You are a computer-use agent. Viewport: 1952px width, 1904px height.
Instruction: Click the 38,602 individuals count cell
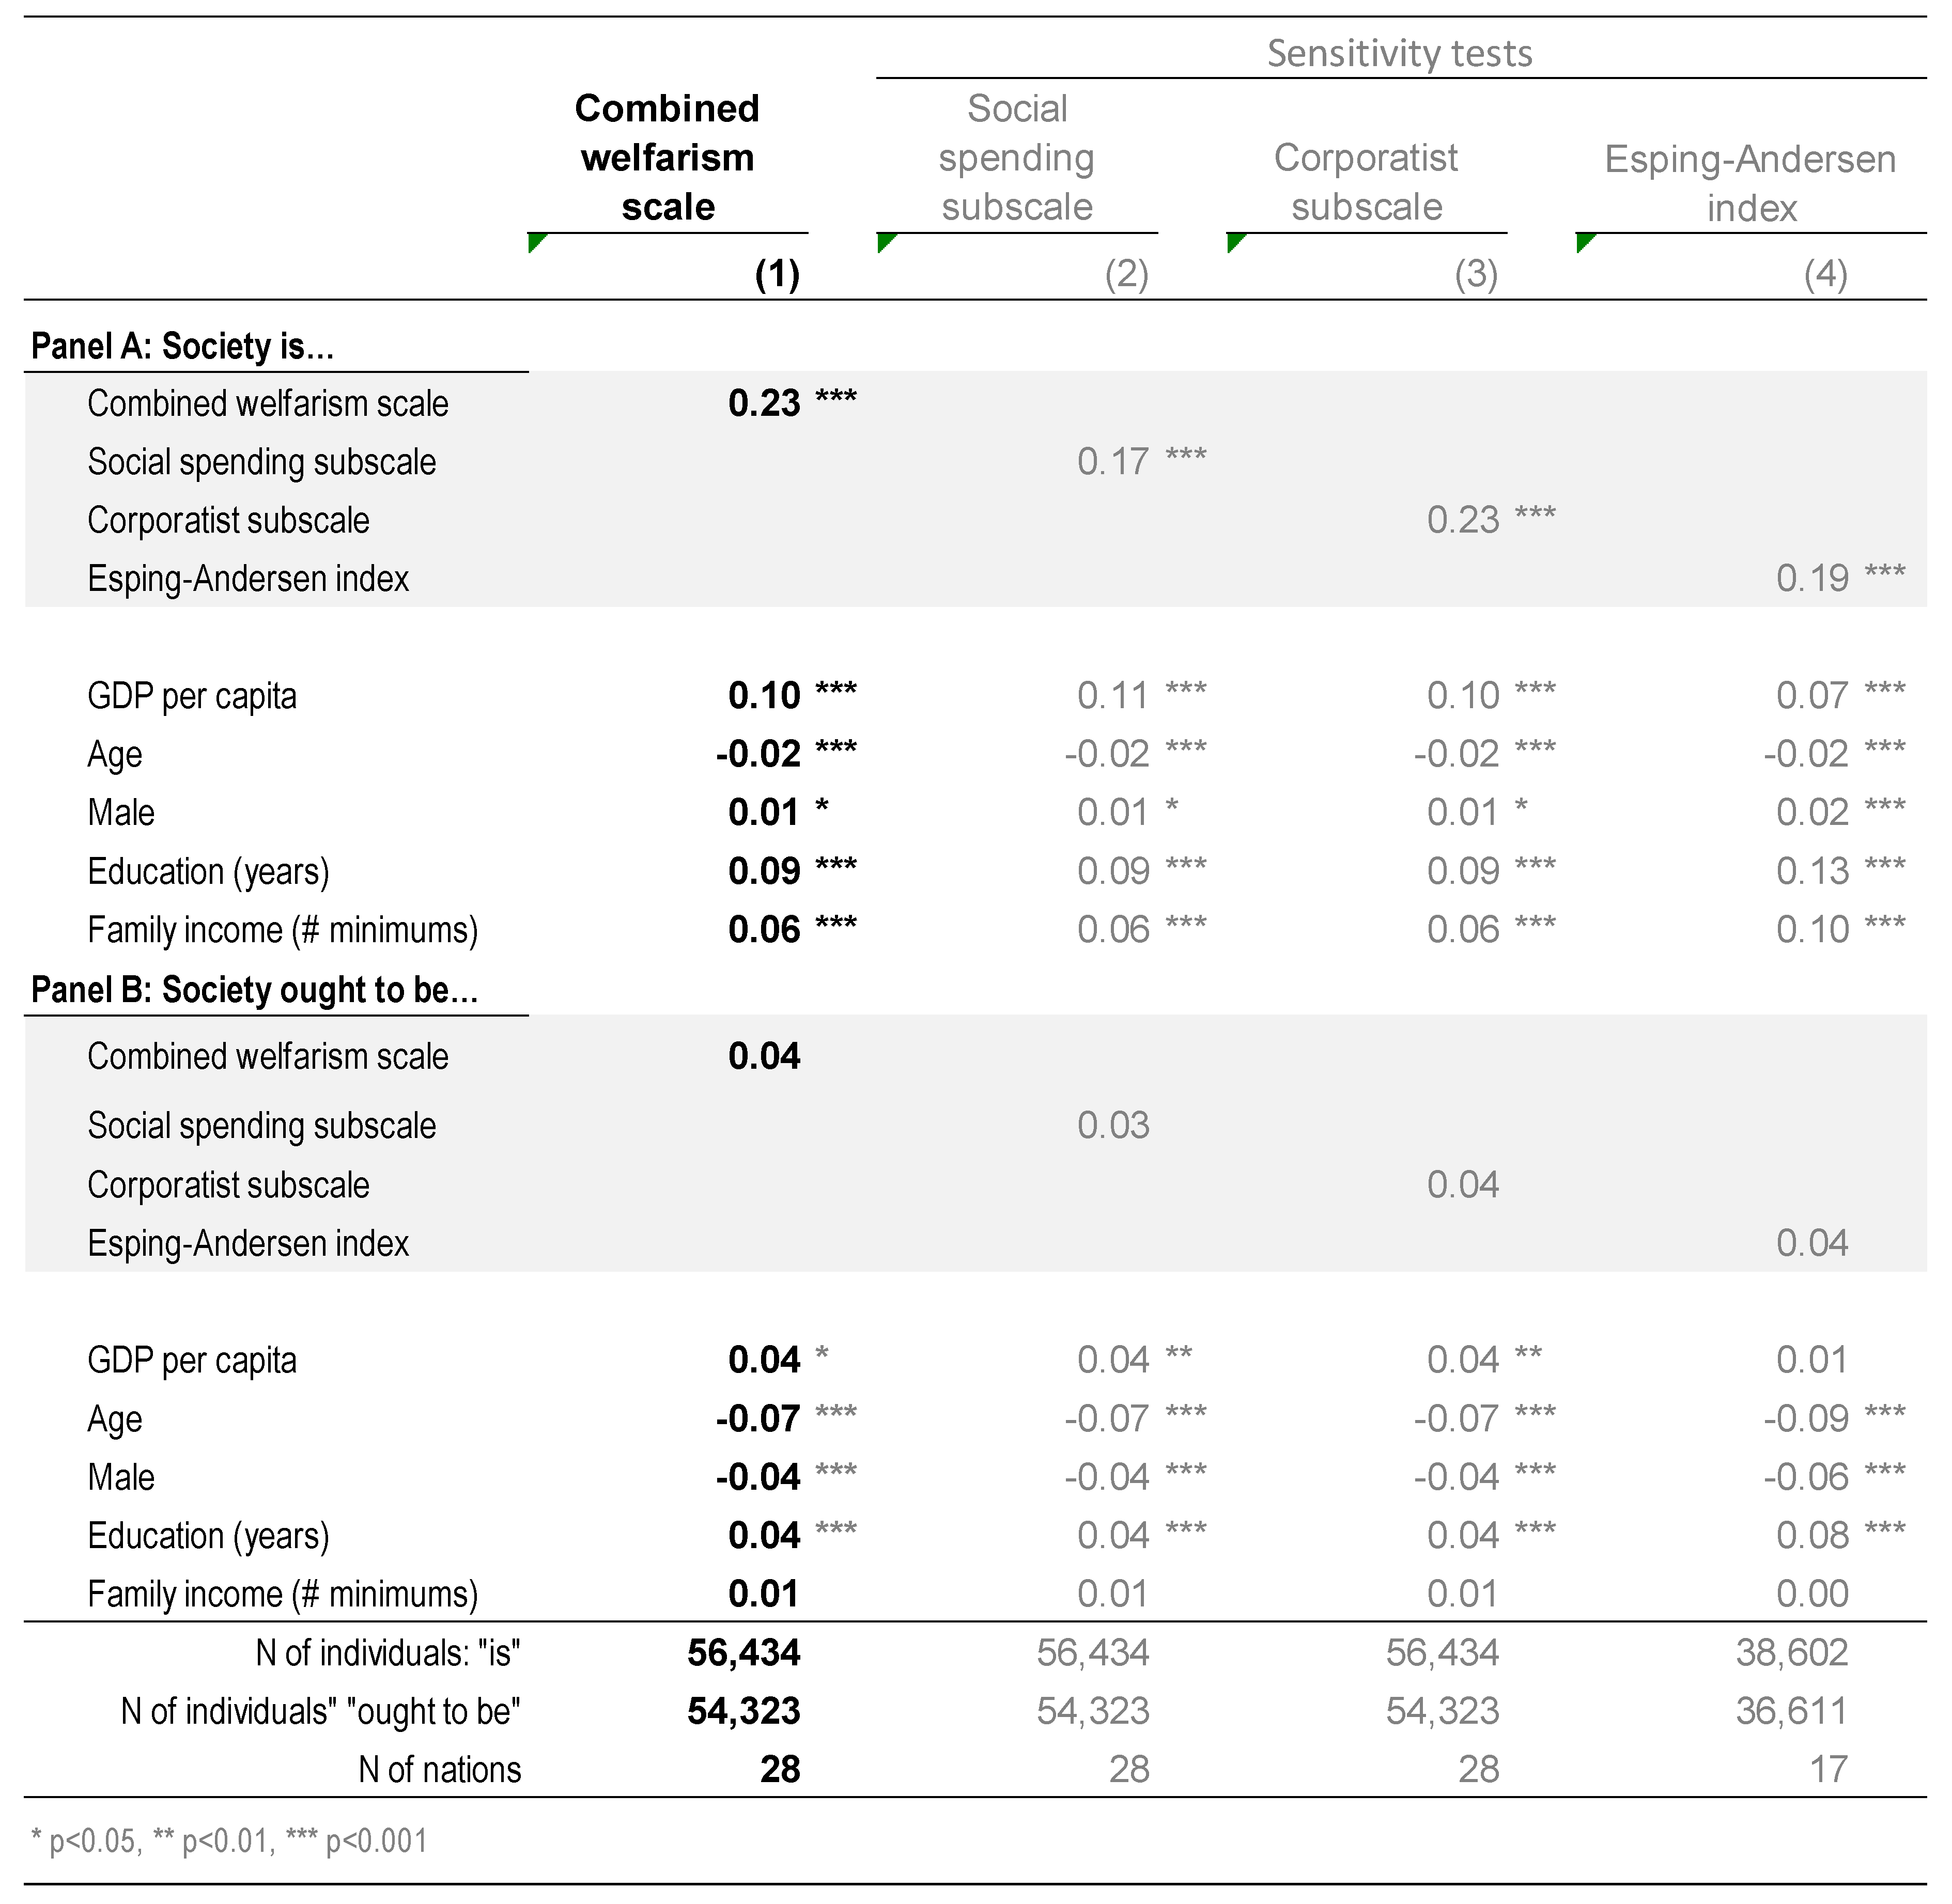tap(1791, 1653)
